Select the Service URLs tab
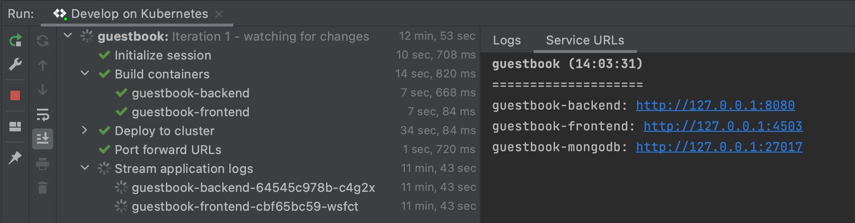This screenshot has width=855, height=223. tap(585, 41)
